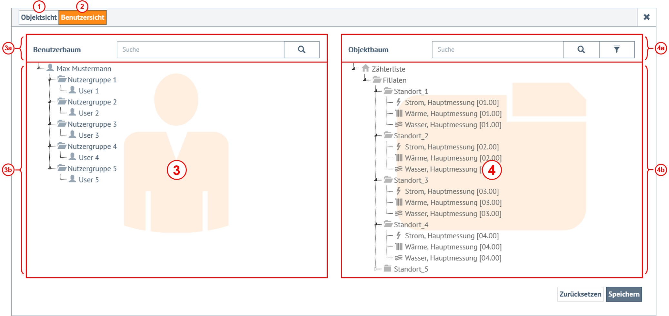Viewport: 669px width, 316px height.
Task: Open the Objektbaum filter funnel
Action: tap(616, 49)
